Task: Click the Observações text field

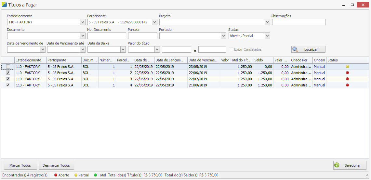Action: 298,22
